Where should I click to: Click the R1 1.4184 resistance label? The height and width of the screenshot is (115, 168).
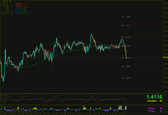tap(126, 38)
